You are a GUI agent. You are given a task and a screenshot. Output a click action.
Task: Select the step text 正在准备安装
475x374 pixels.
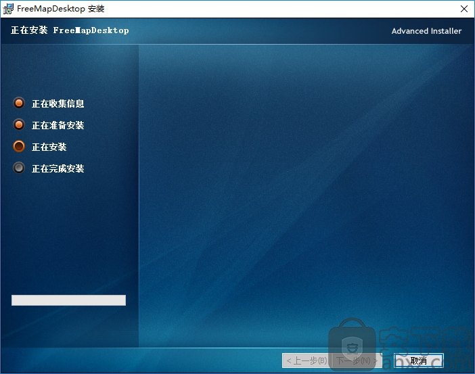click(58, 125)
